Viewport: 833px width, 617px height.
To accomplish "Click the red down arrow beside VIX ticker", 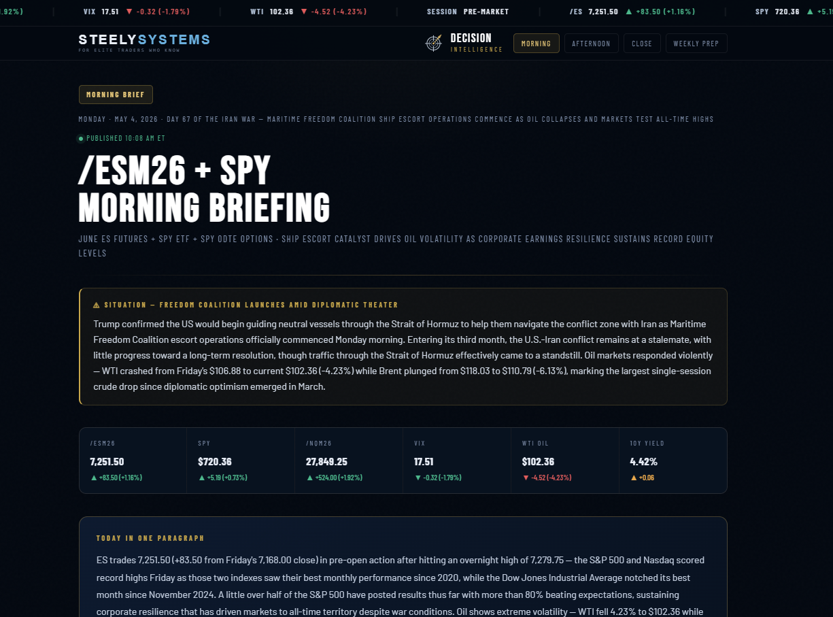I will coord(129,12).
